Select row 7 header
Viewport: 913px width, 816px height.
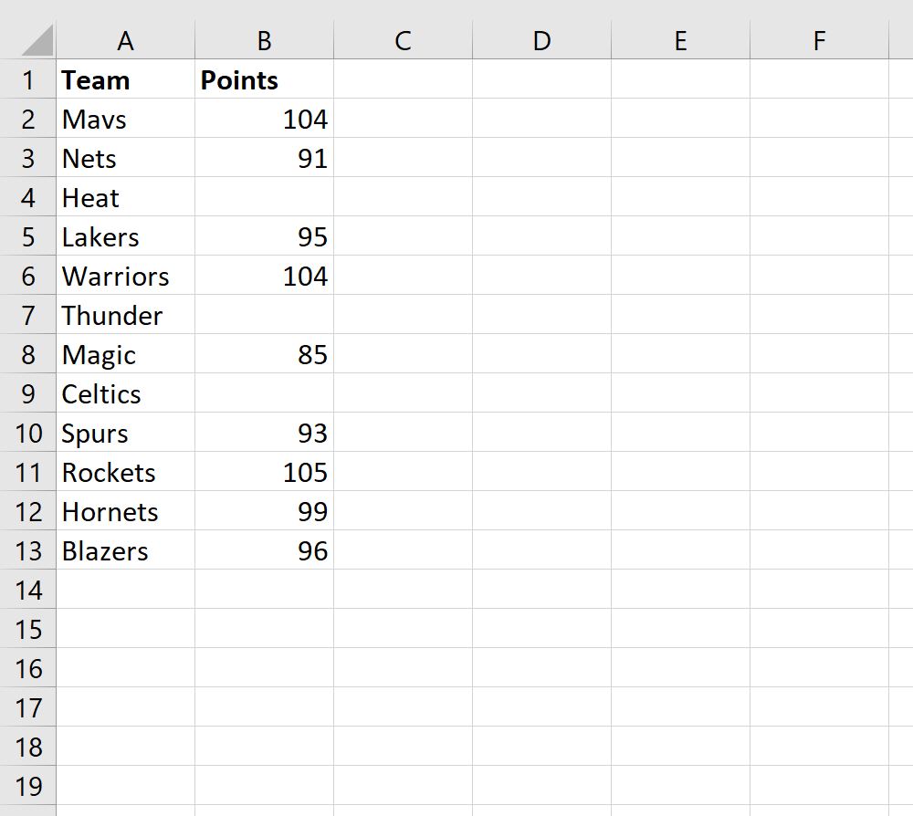pyautogui.click(x=27, y=316)
